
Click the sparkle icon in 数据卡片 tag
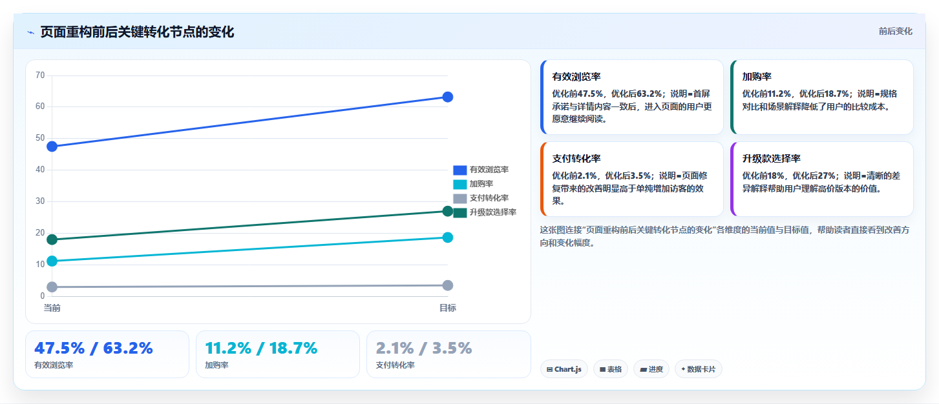click(683, 370)
